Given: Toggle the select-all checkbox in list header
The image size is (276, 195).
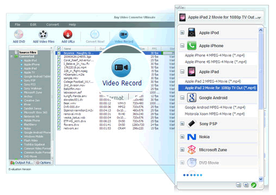Looking at the screenshot, I should click(59, 49).
